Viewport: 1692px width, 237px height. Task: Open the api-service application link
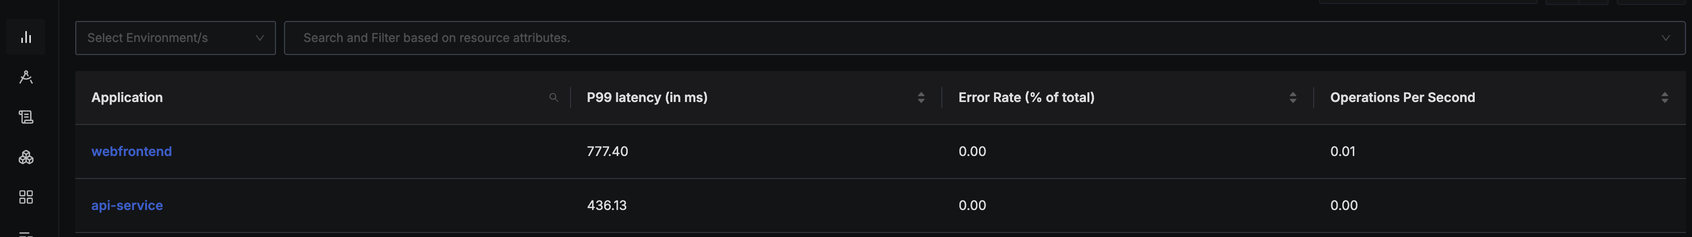click(x=127, y=205)
